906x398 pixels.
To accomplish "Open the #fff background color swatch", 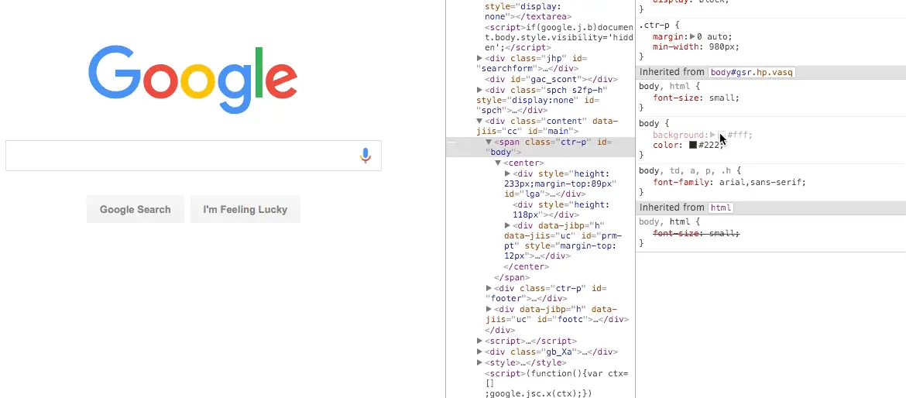I will click(x=722, y=135).
